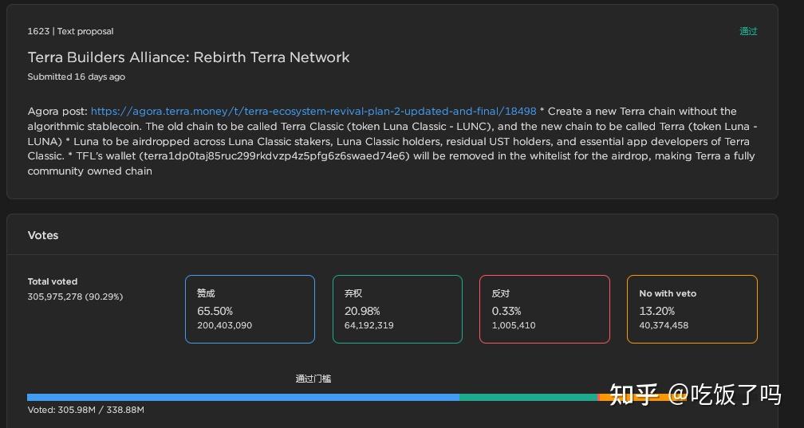Image resolution: width=804 pixels, height=428 pixels.
Task: Click the Total voted label
Action: pyautogui.click(x=53, y=281)
